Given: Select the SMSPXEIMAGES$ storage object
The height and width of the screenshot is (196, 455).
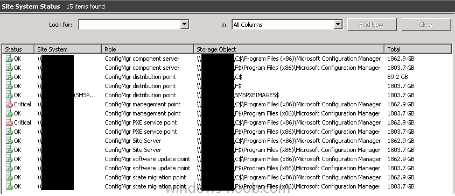Looking at the screenshot, I should coord(257,95).
